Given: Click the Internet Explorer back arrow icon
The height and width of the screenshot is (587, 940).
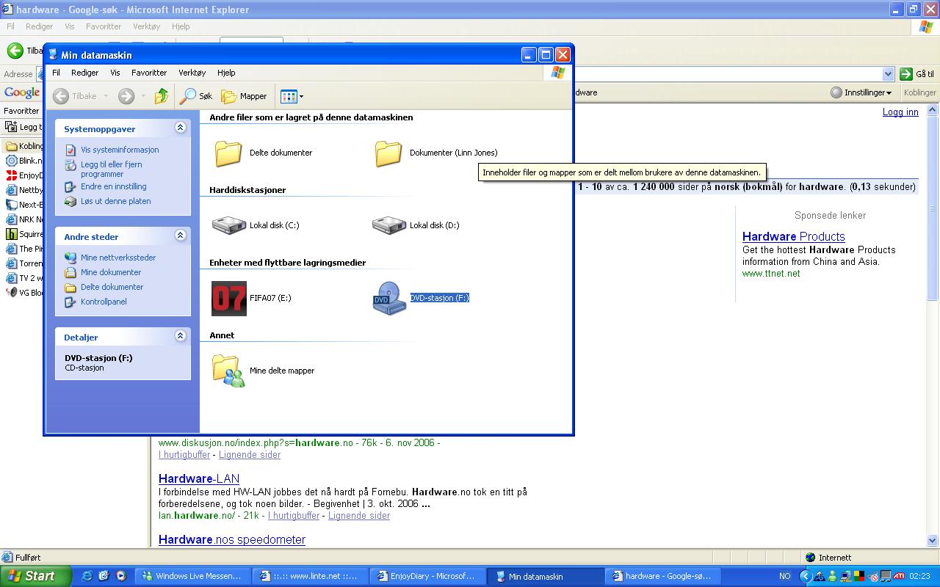Looking at the screenshot, I should [15, 51].
